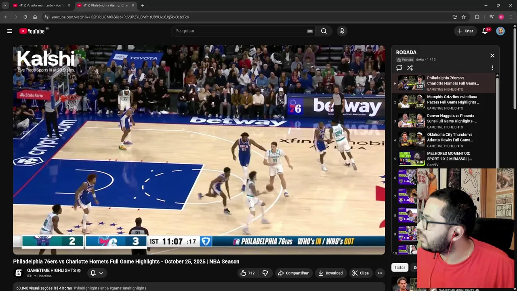Viewport: 517px width, 291px height.
Task: Open the notifications bell in the header
Action: (x=485, y=31)
